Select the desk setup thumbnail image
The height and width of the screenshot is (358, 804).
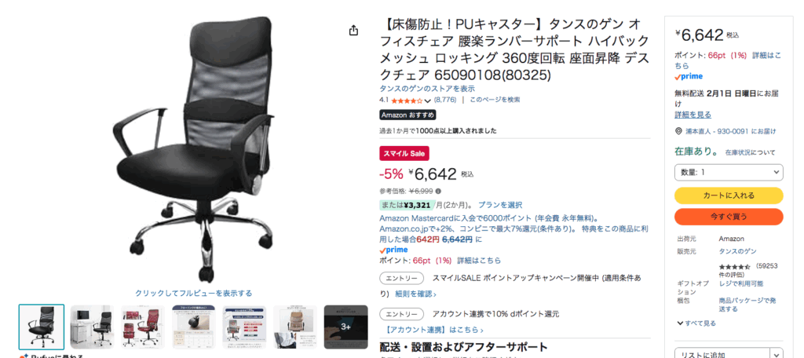tap(93, 327)
